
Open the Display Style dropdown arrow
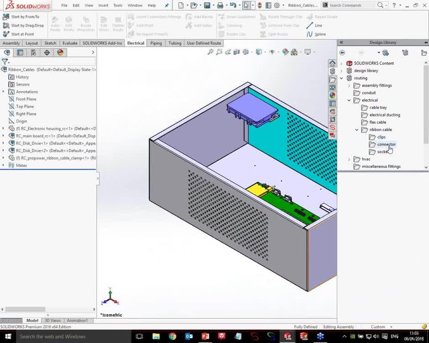coord(266,52)
